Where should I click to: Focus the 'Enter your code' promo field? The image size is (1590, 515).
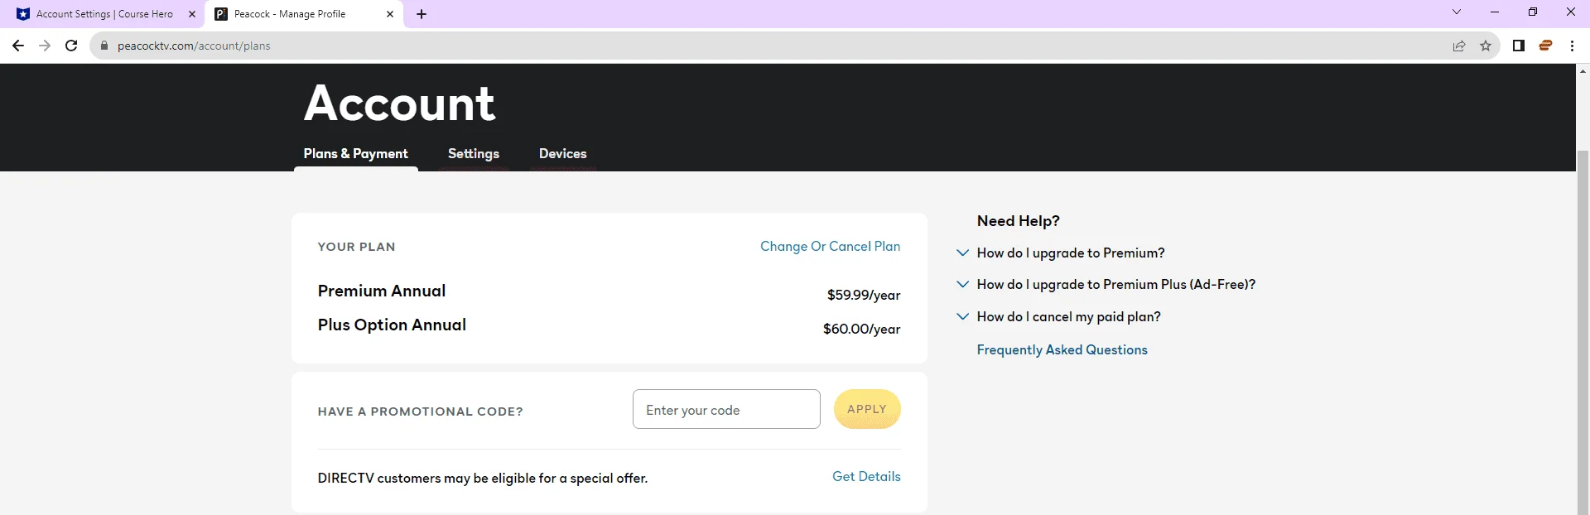(x=726, y=409)
